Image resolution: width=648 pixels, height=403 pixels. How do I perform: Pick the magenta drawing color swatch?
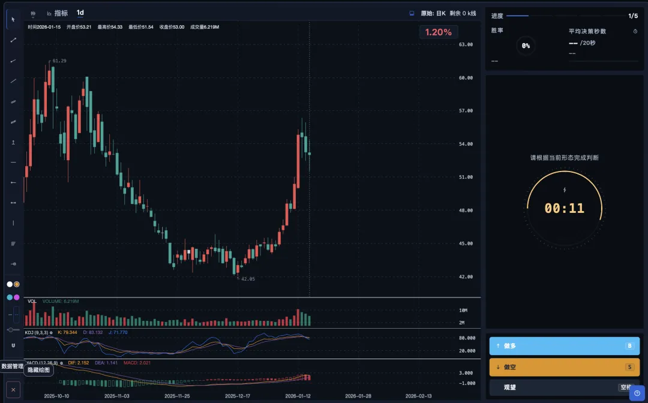pyautogui.click(x=17, y=297)
